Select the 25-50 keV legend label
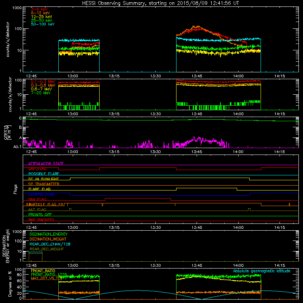Viewport: 303px width, 303px height. click(x=42, y=20)
